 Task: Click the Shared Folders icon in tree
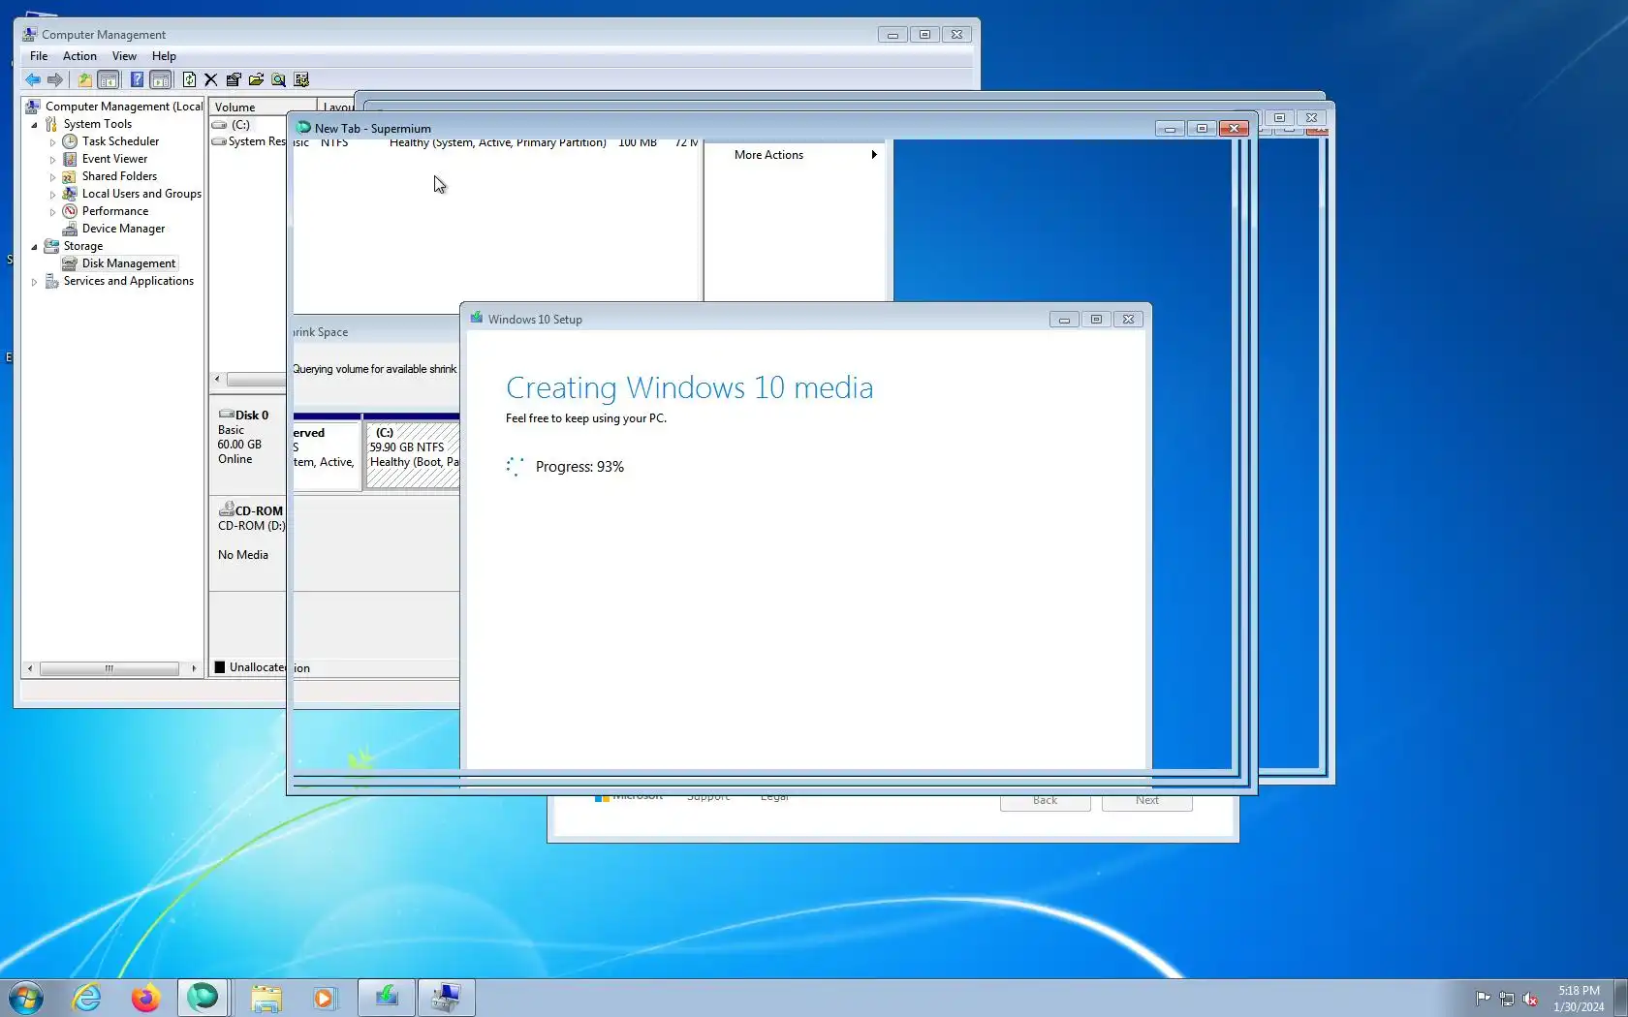pos(70,176)
